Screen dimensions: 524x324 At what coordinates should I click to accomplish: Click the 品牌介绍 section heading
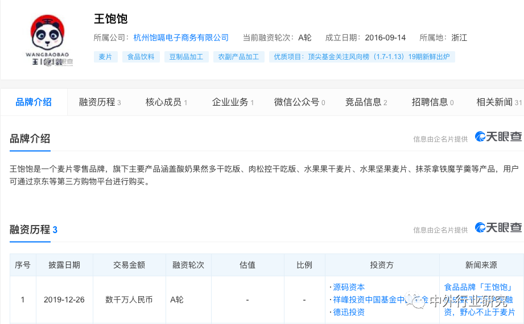[x=30, y=139]
